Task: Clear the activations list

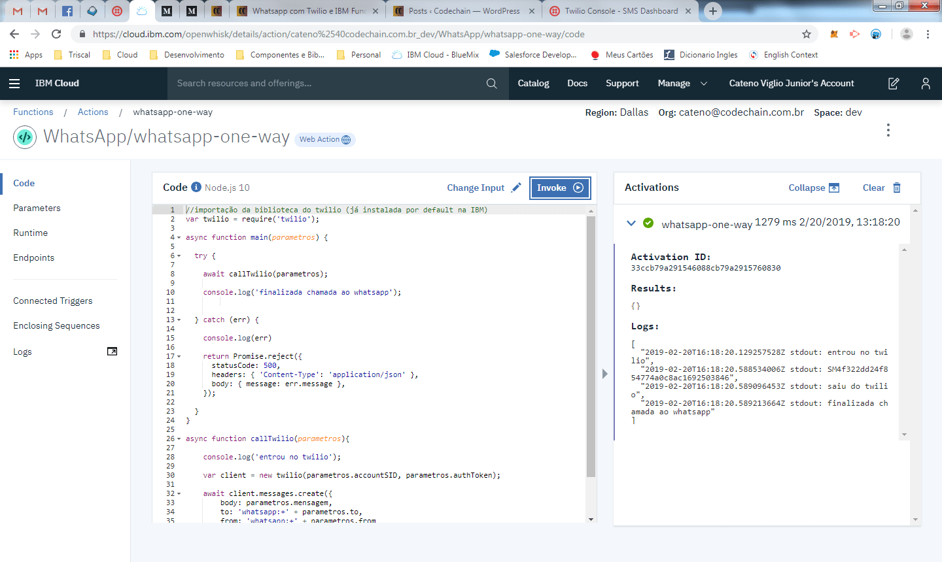Action: pos(873,188)
